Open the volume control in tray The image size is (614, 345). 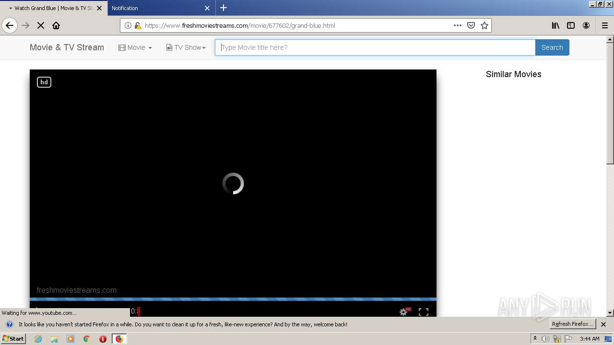(x=545, y=339)
